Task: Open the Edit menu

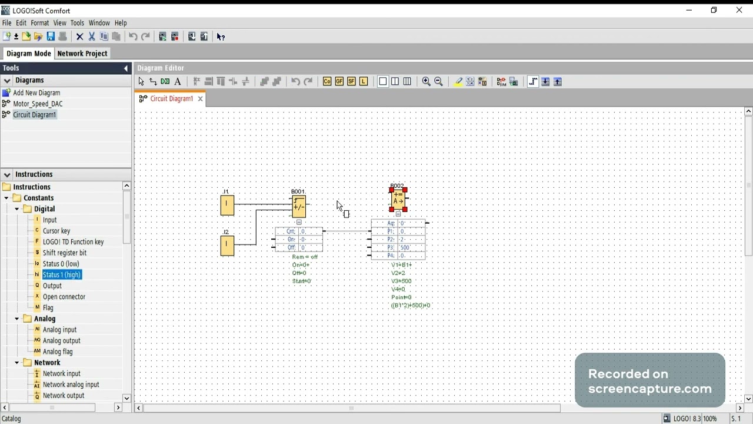Action: pyautogui.click(x=21, y=23)
